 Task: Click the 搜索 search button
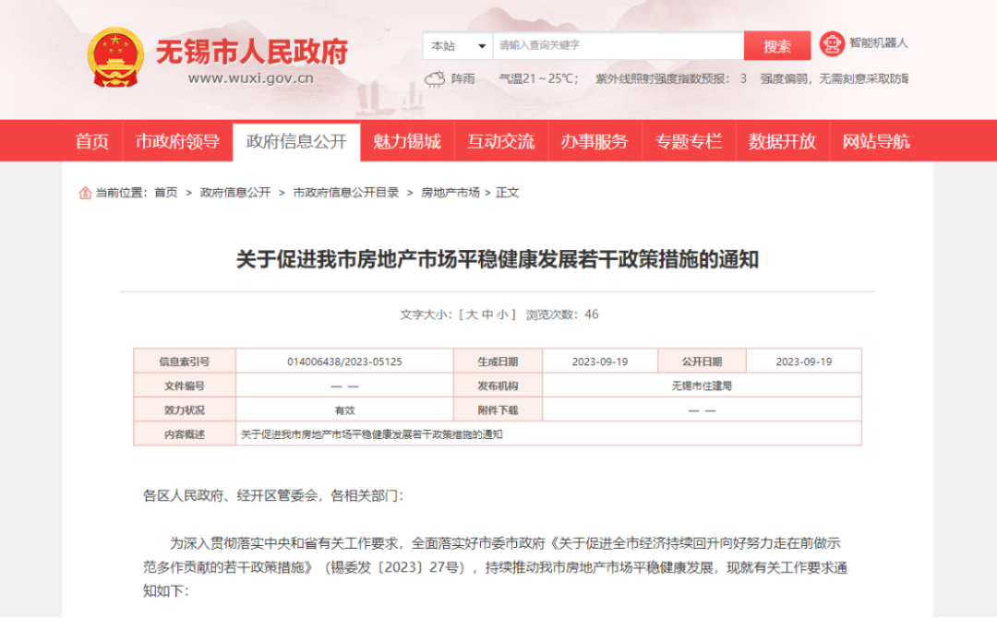click(x=777, y=45)
